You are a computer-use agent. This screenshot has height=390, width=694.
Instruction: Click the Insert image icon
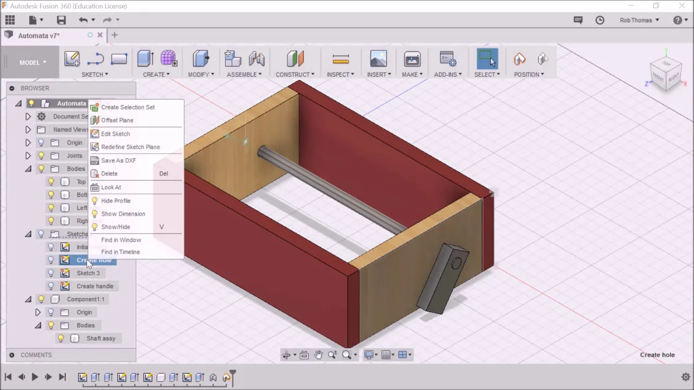[x=378, y=58]
